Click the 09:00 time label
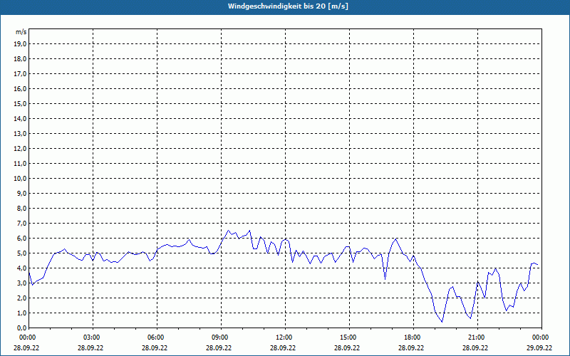The height and width of the screenshot is (356, 570). [x=221, y=337]
